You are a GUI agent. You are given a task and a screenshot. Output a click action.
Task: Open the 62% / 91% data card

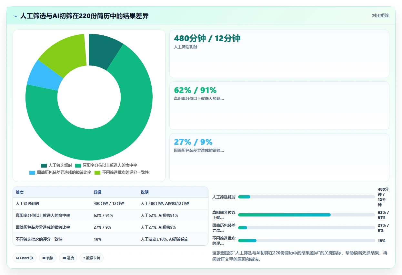(x=279, y=105)
